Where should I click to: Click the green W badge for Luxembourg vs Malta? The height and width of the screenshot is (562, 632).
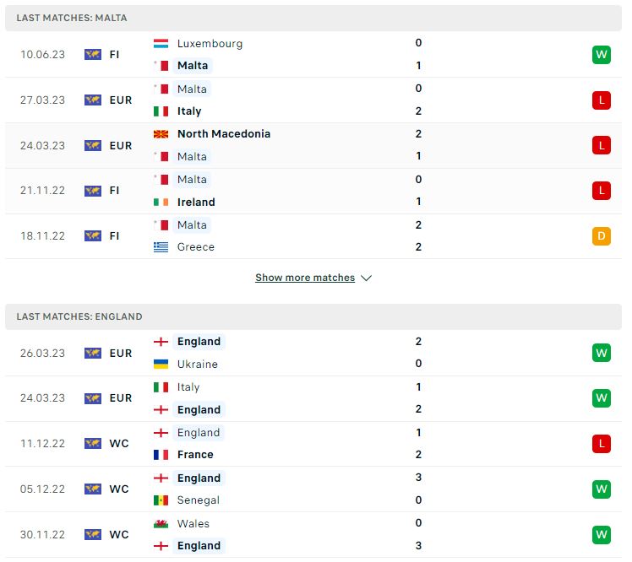coord(601,54)
